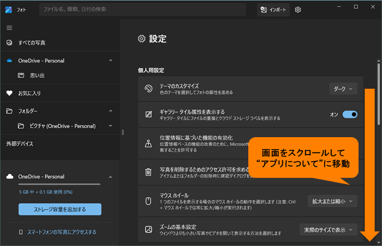
Task: Click the ピクチャ folder icon
Action: tap(21, 126)
